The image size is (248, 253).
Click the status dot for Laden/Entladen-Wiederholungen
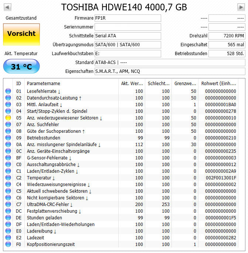(x=8, y=224)
